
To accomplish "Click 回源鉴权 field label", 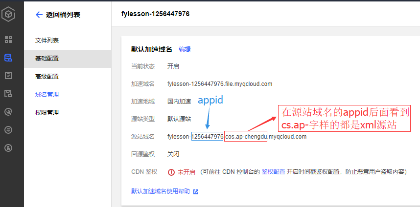I will pos(143,154).
